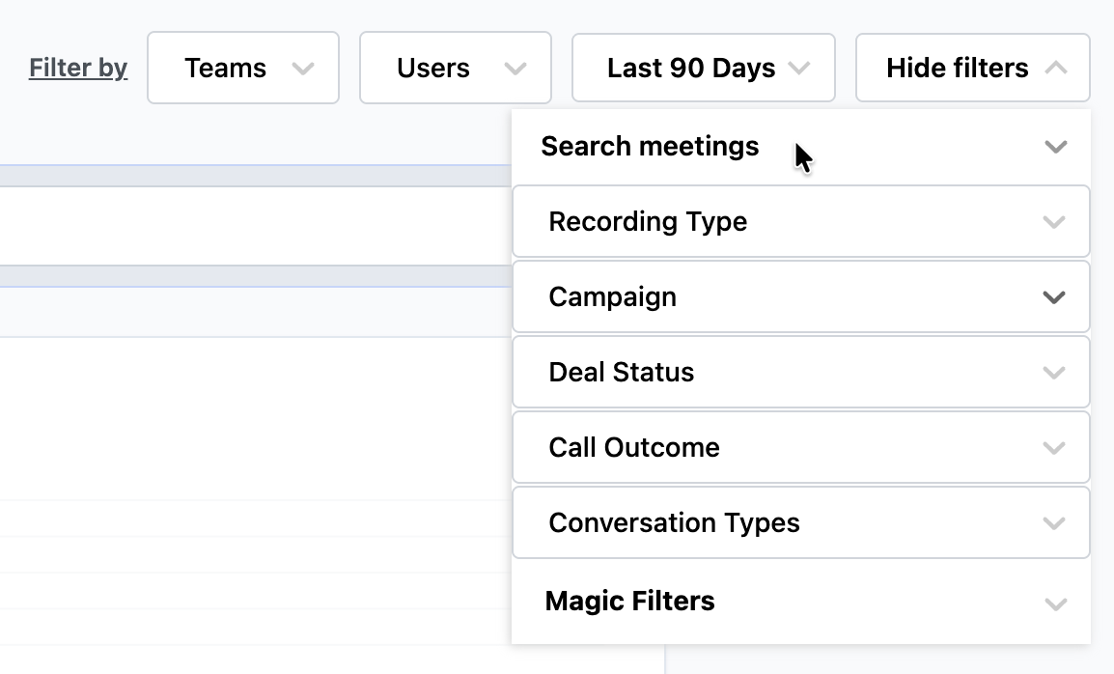Open the Users filter dropdown

(x=455, y=69)
